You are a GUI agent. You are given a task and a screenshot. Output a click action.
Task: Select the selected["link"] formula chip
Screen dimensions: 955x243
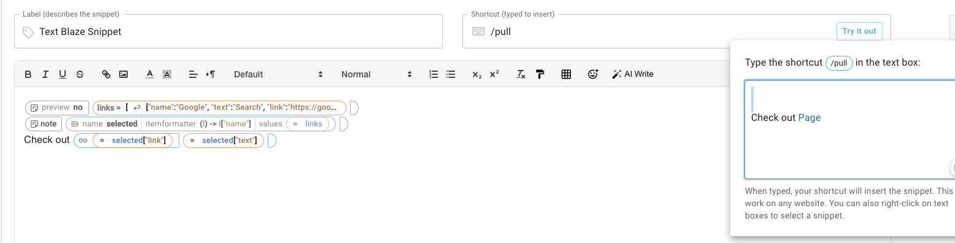(x=132, y=141)
